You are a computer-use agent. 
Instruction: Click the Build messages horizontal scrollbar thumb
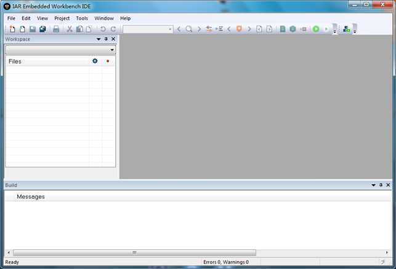[135, 252]
